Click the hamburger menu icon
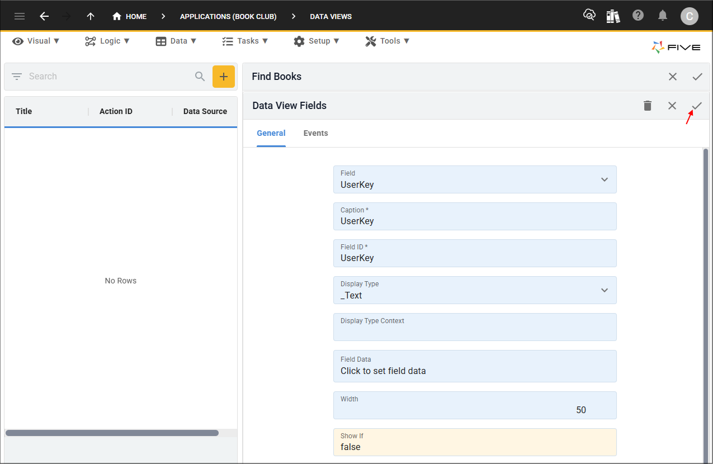Image resolution: width=713 pixels, height=464 pixels. [x=20, y=16]
